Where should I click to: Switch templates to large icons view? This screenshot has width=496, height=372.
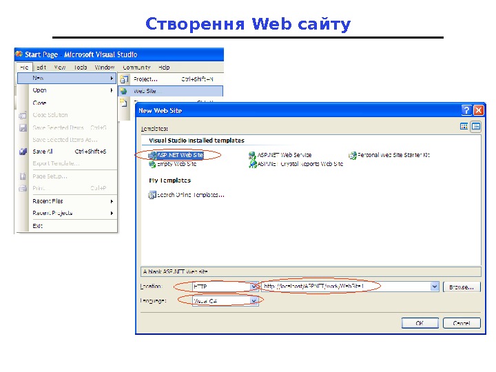click(x=464, y=127)
